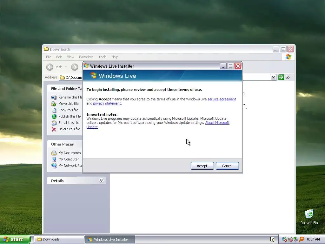Go to My Computer from Other Places

[69, 159]
